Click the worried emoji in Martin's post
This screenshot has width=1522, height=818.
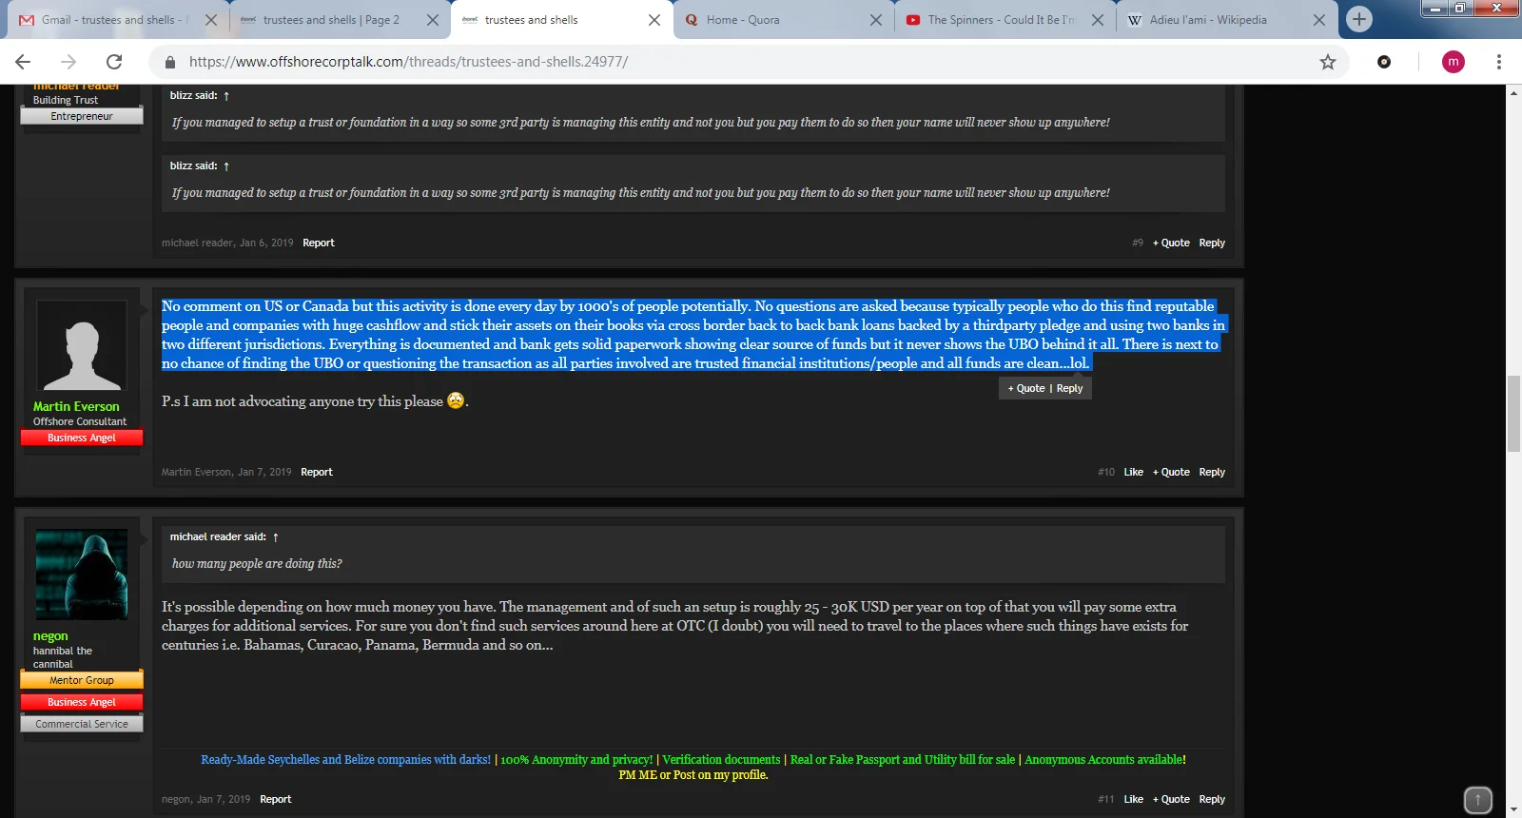click(x=456, y=400)
